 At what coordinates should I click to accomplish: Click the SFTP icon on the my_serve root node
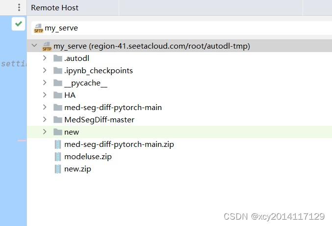click(47, 46)
